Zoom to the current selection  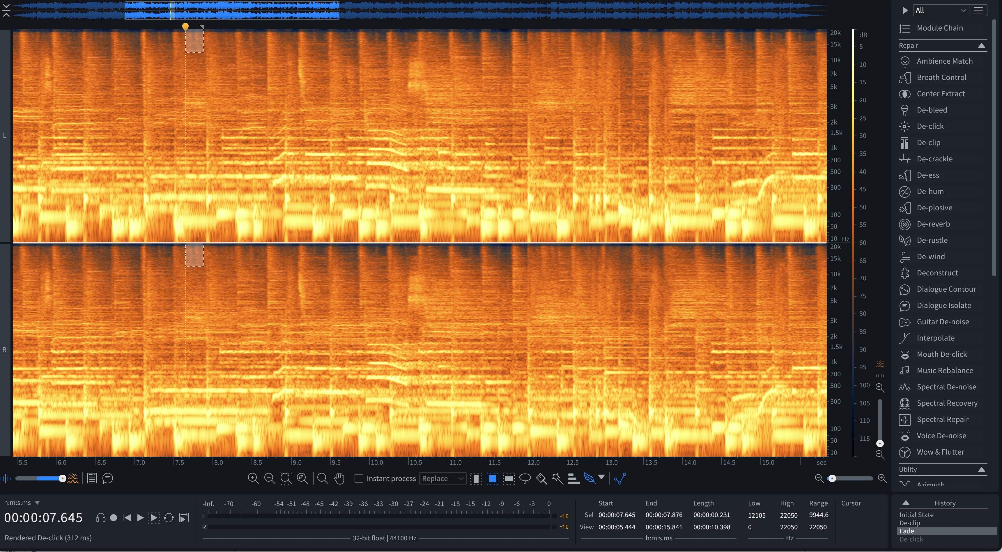pyautogui.click(x=286, y=478)
